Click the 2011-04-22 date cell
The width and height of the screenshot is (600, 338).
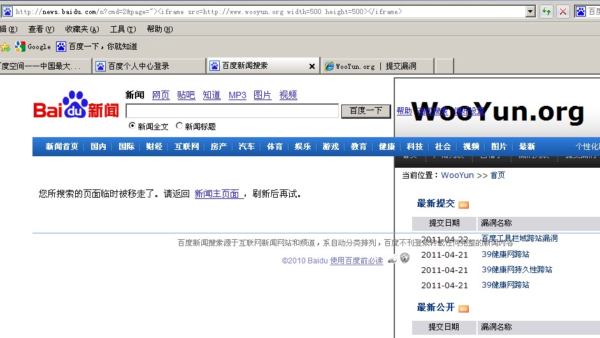pyautogui.click(x=444, y=240)
